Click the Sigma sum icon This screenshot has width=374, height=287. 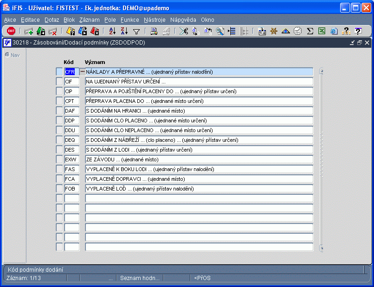(310, 31)
